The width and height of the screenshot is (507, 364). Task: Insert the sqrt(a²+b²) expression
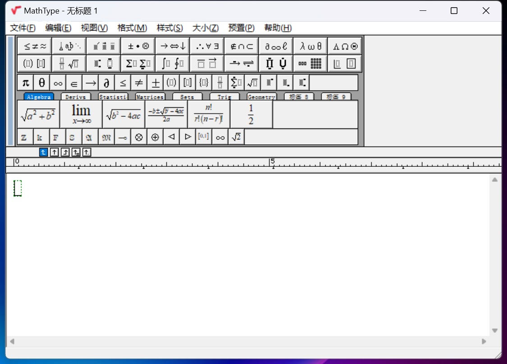click(38, 115)
